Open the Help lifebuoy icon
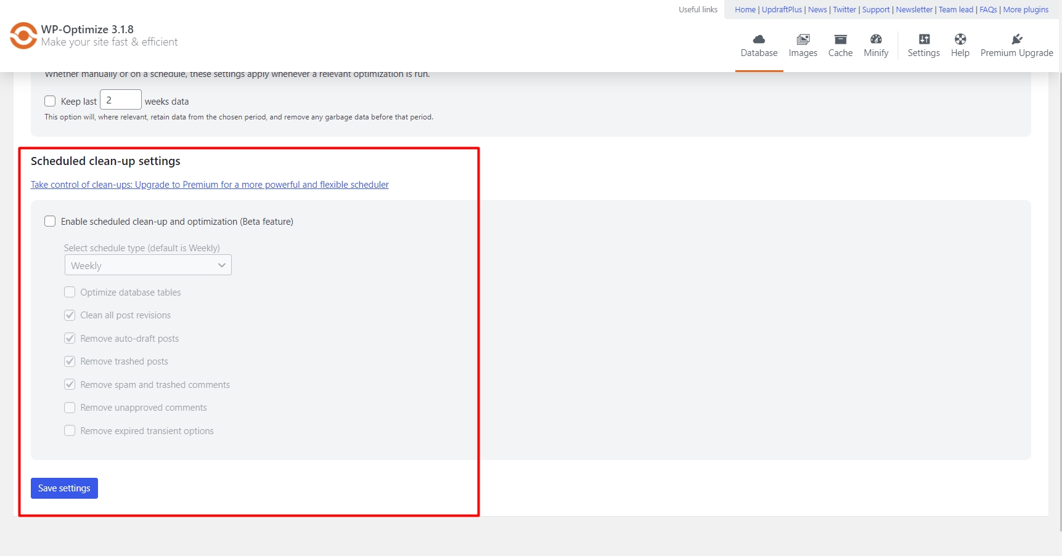 [960, 39]
